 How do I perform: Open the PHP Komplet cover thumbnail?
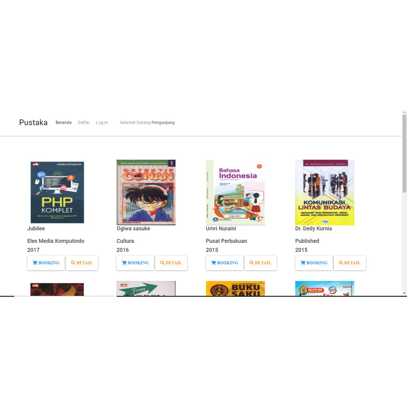(x=57, y=192)
